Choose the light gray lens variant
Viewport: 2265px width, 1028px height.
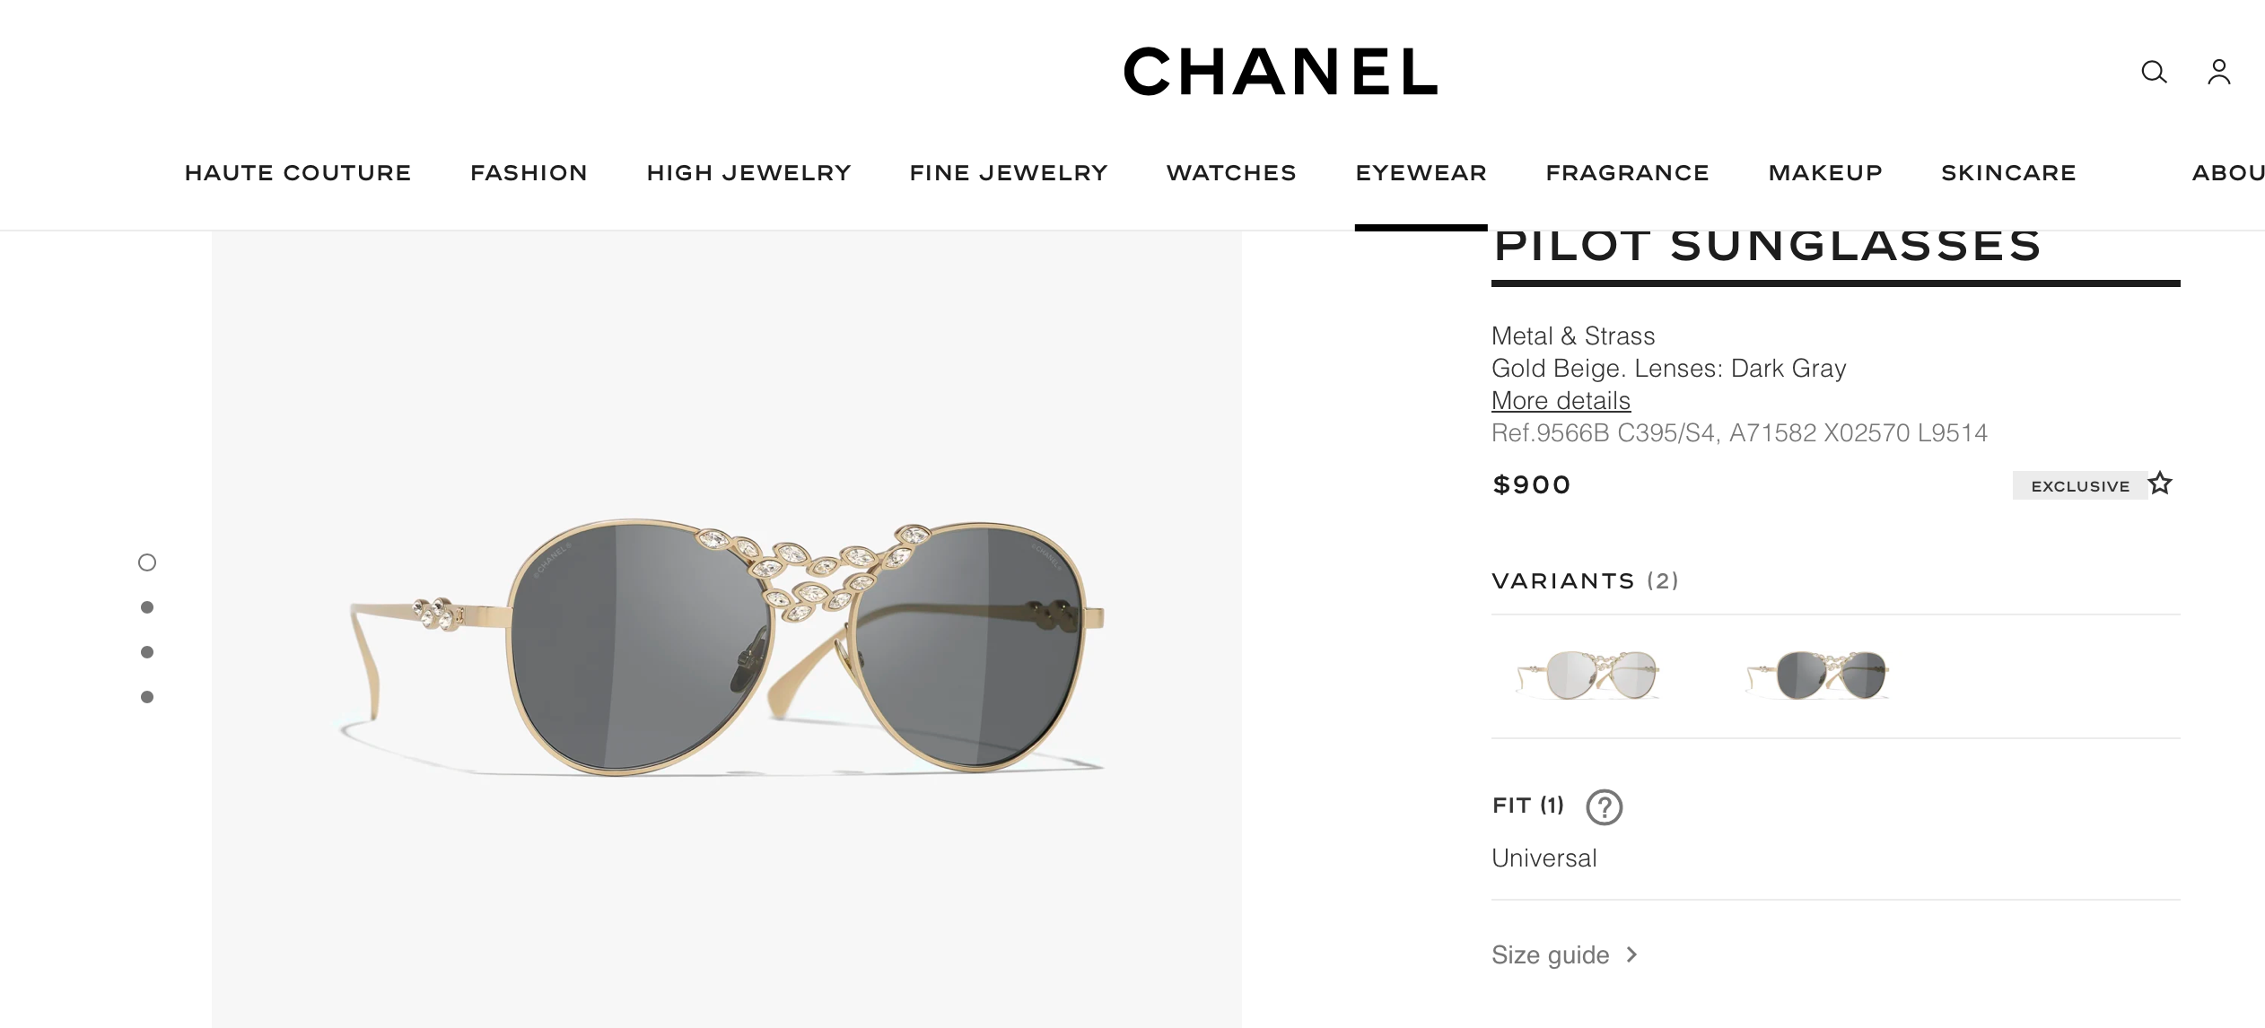pos(1589,675)
